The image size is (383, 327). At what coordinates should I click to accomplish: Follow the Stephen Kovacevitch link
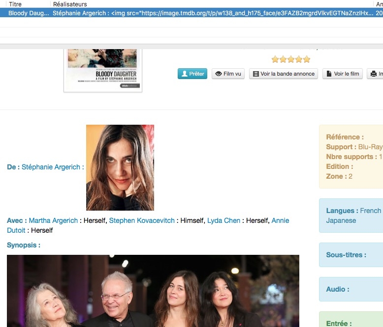click(x=142, y=220)
